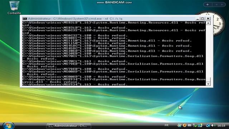Image resolution: width=229 pixels, height=129 pixels.
Task: Click line 'MSB31B~1.163\System.Runtime.Remoting.Resources.dll'
Action: [114, 23]
